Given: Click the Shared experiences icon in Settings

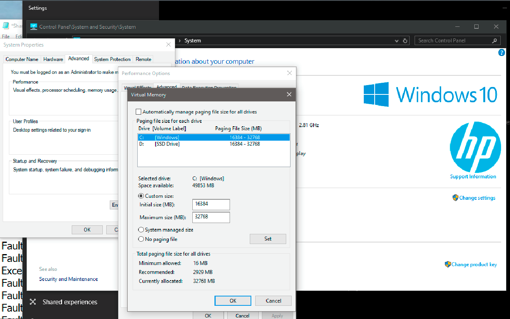Looking at the screenshot, I should pos(33,302).
